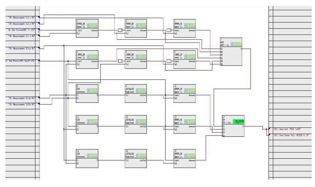Image resolution: width=315 pixels, height=187 pixels.
Task: Click Annunc output pin of block 10
Action: click(192, 95)
